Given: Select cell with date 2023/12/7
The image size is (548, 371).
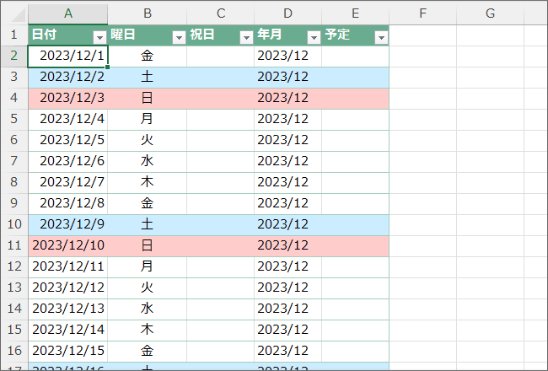Looking at the screenshot, I should [67, 182].
